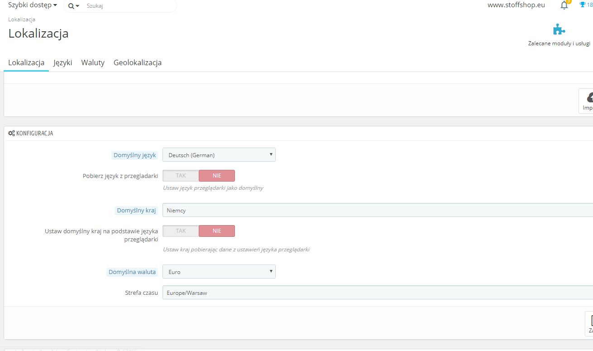The image size is (593, 351).
Task: Click the Domyślny kraj label
Action: (x=136, y=210)
